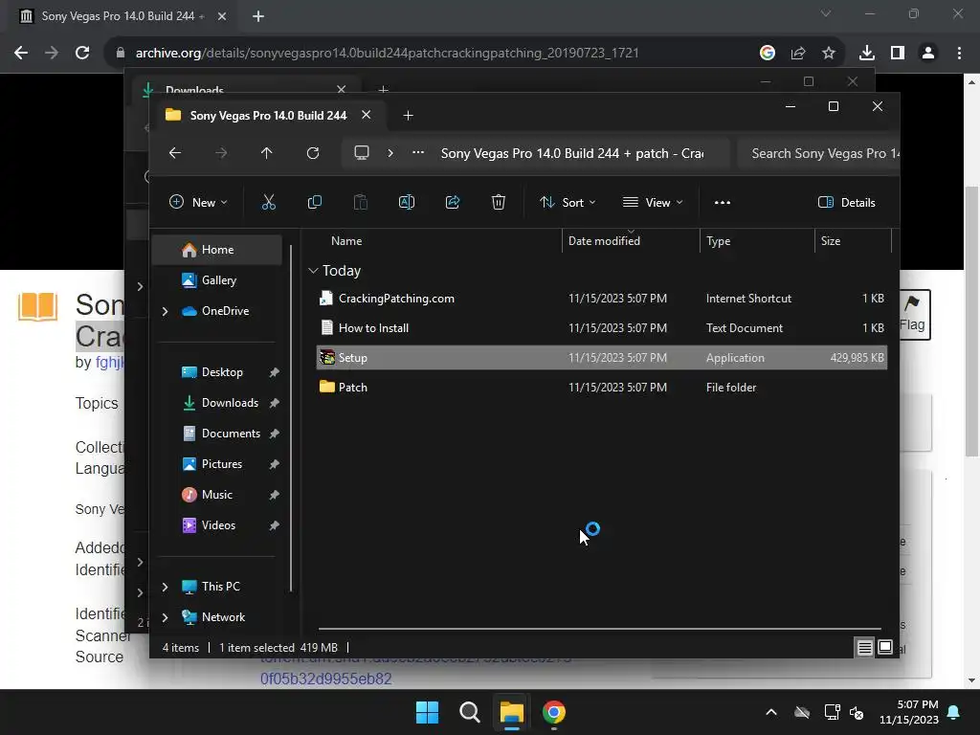This screenshot has width=980, height=735.
Task: Sort by Date modified column header
Action: pos(631,240)
